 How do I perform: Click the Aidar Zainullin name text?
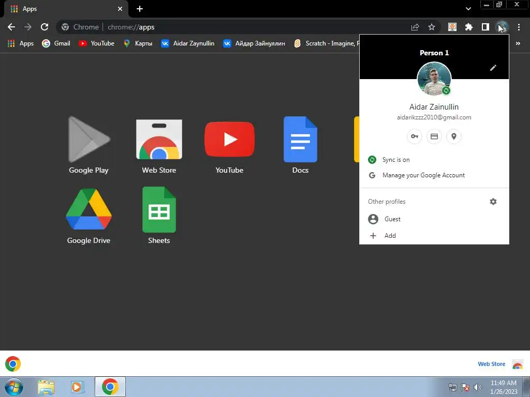(x=434, y=107)
